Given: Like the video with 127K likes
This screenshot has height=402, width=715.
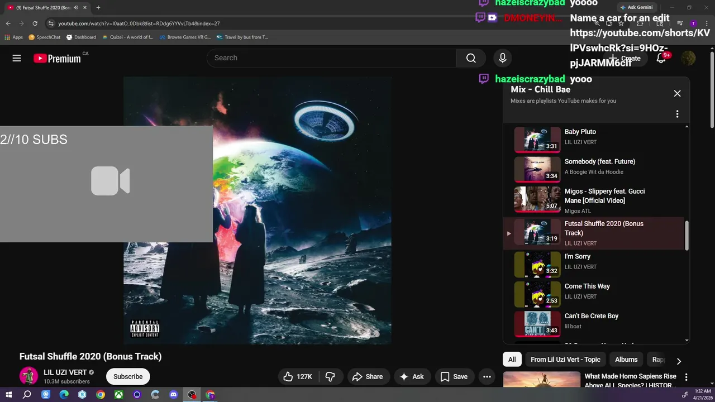Looking at the screenshot, I should pyautogui.click(x=297, y=377).
